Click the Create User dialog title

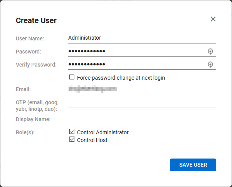coord(36,21)
